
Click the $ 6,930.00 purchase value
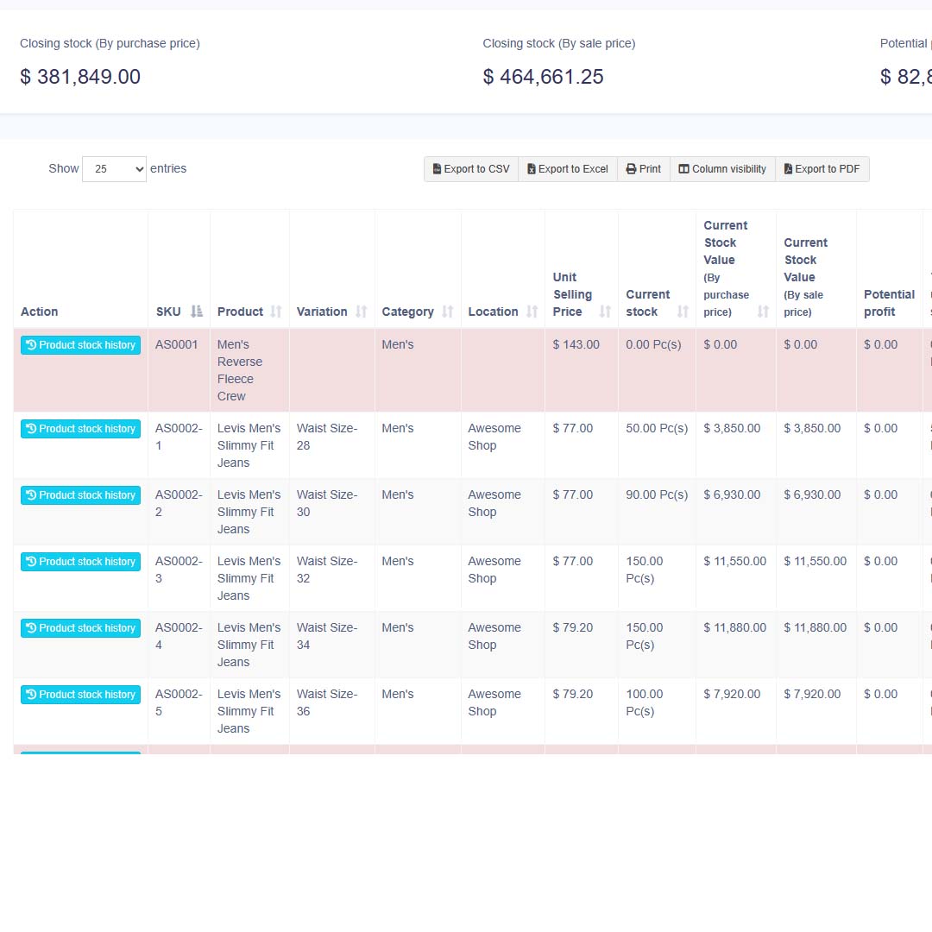coord(732,495)
